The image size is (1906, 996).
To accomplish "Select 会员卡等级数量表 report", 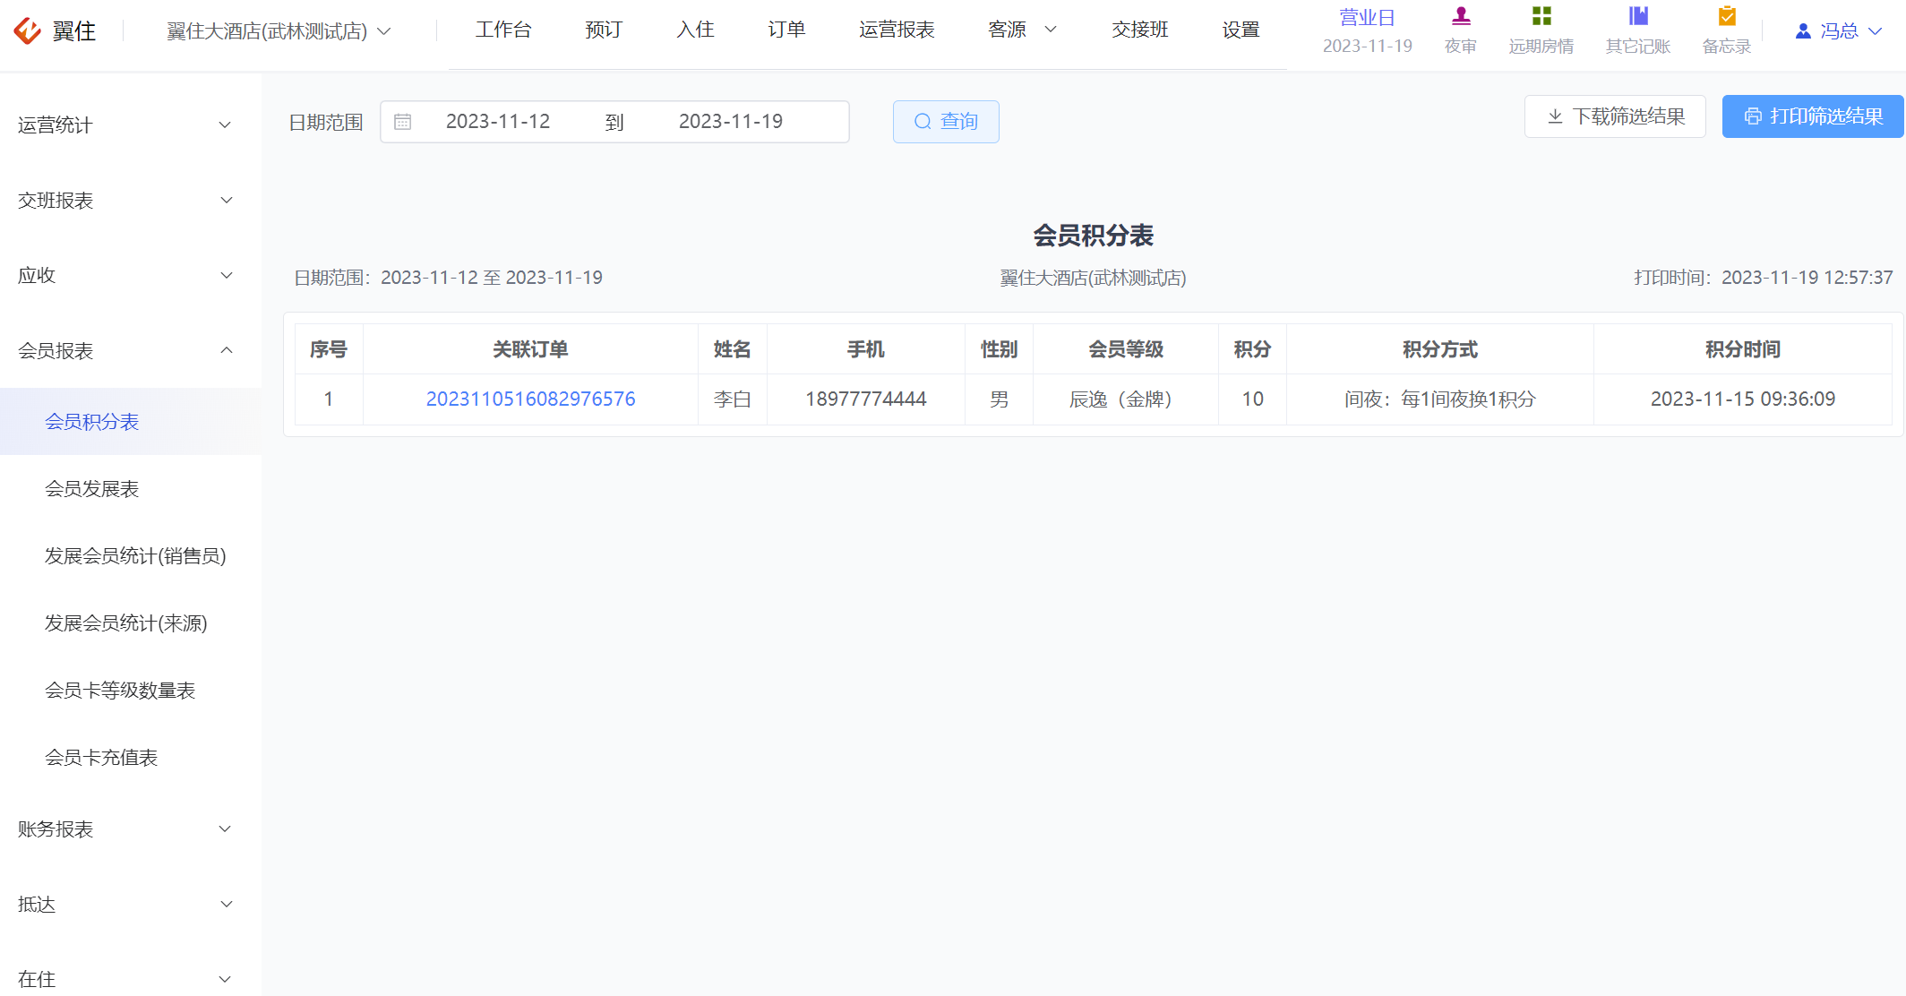I will coord(131,691).
